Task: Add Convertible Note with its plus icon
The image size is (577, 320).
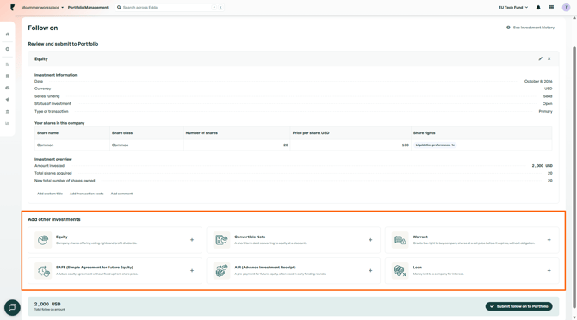Action: [x=370, y=240]
